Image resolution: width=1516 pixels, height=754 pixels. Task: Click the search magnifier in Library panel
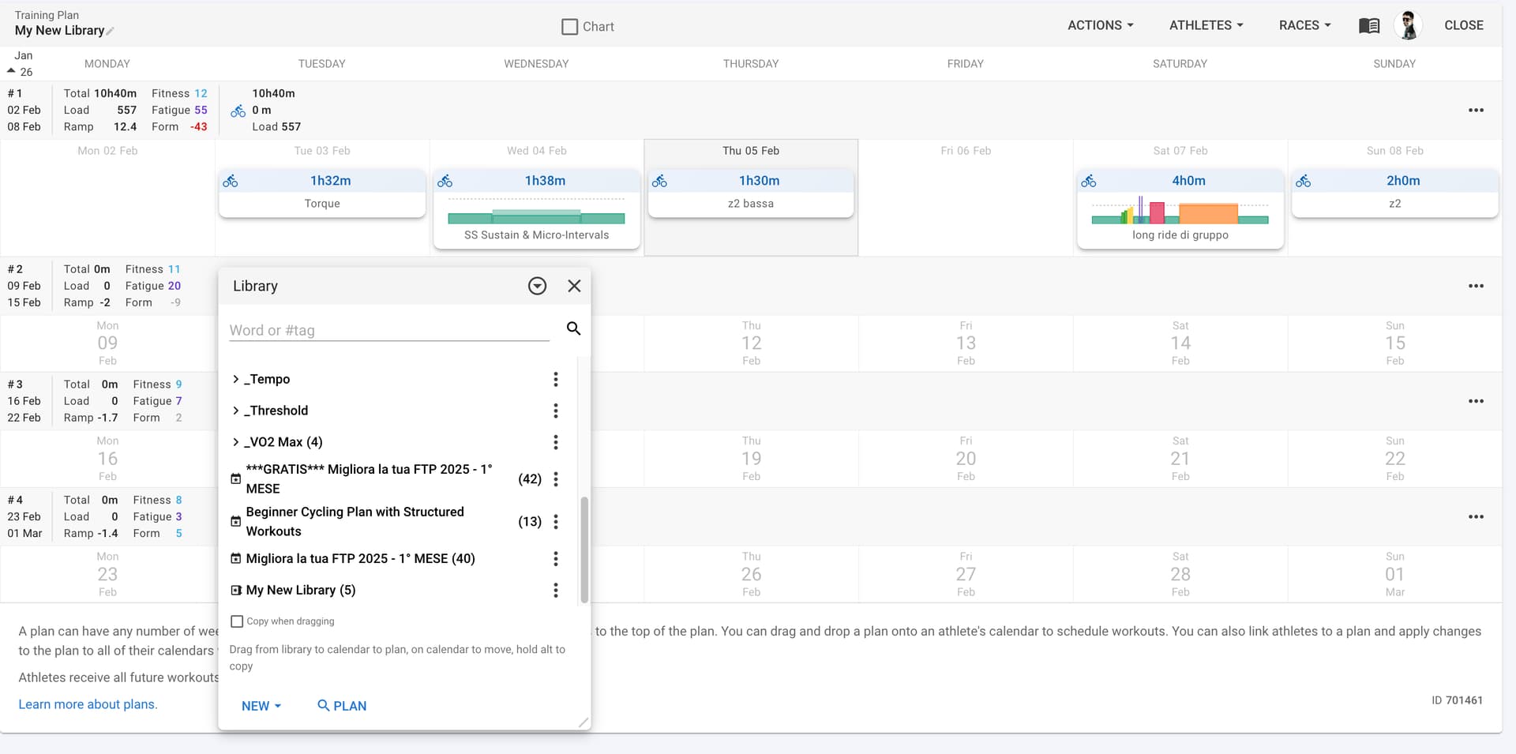[573, 328]
